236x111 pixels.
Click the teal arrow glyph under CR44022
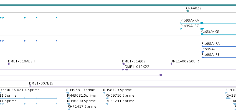point(187,11)
